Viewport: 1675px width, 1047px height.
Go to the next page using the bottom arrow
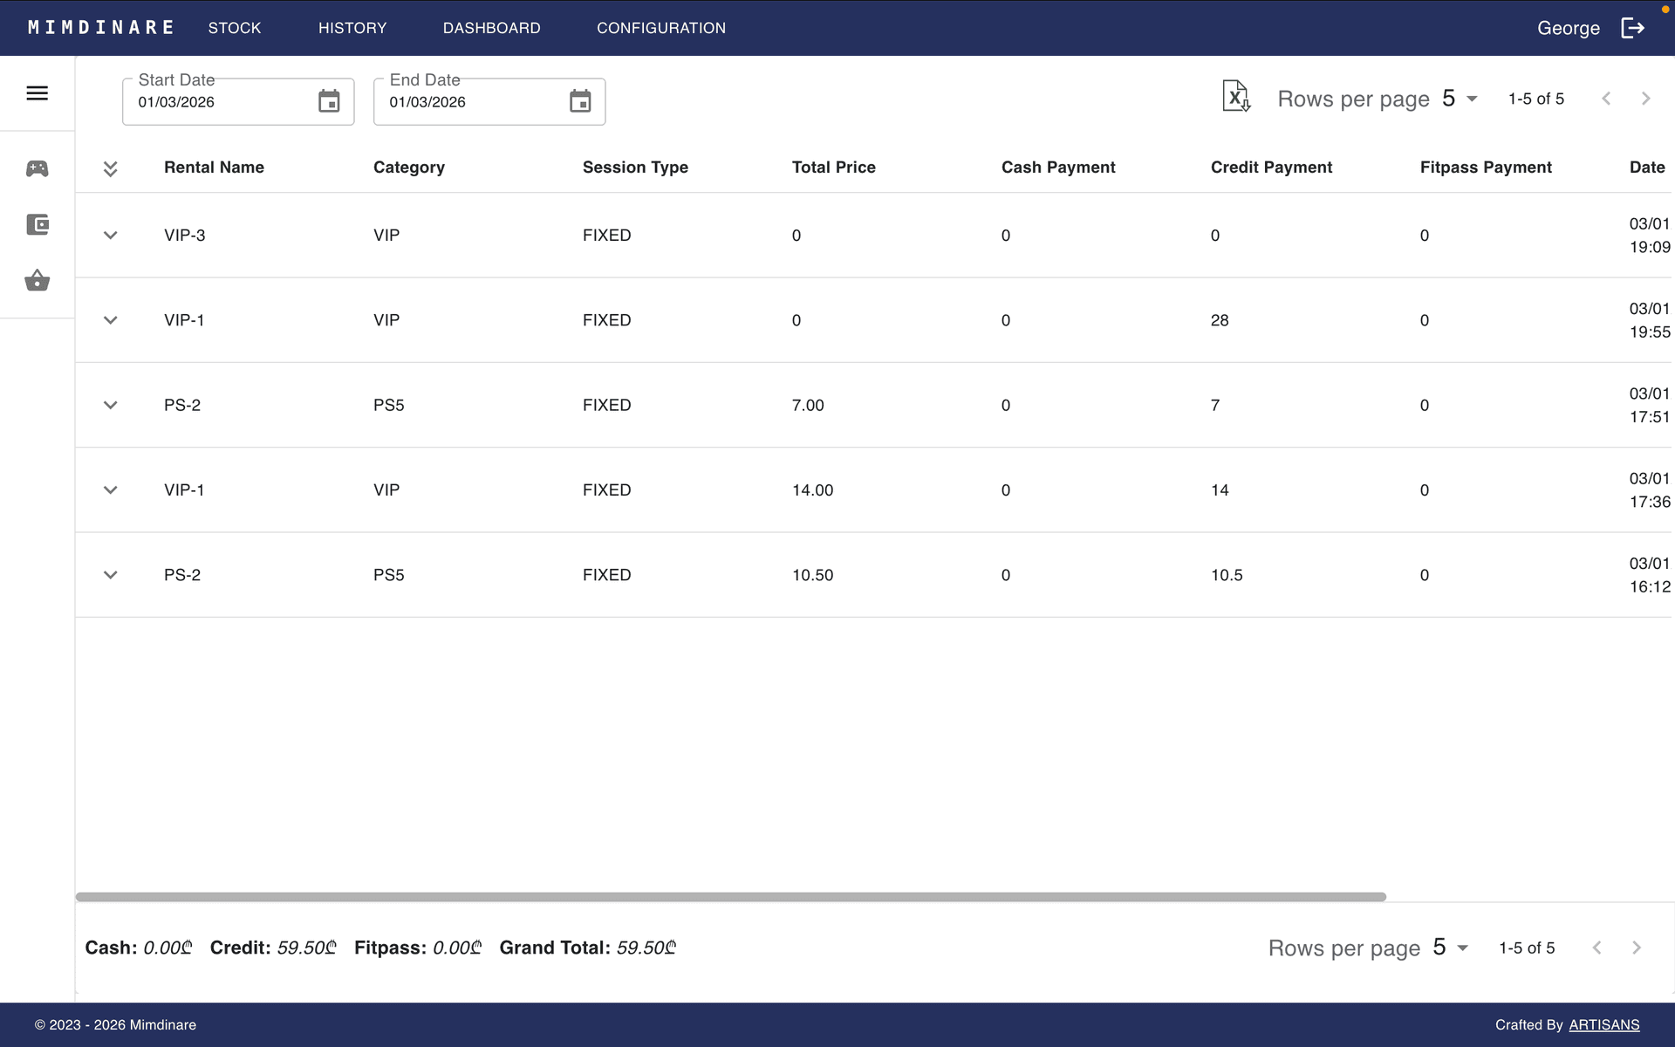(1637, 948)
